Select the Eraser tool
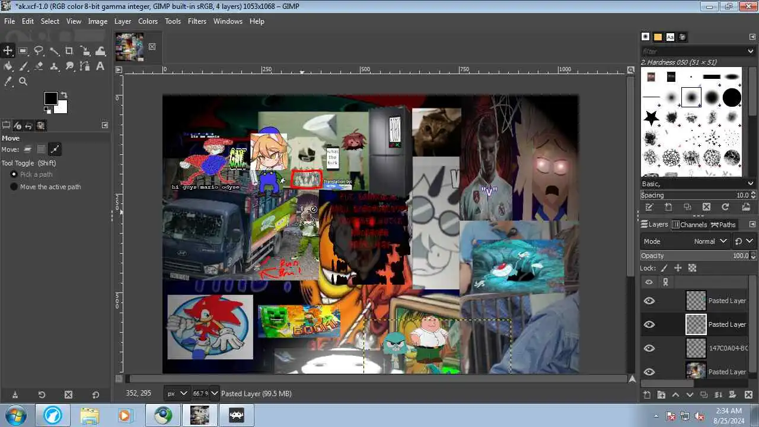Screen dimensions: 759x427 (x=39, y=66)
